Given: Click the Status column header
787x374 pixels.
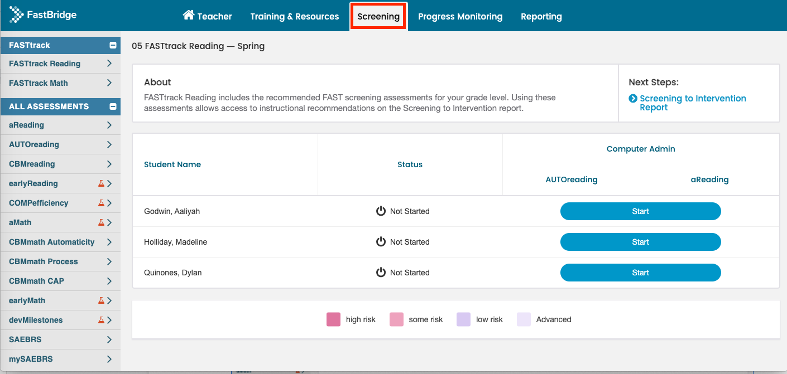Looking at the screenshot, I should point(410,164).
